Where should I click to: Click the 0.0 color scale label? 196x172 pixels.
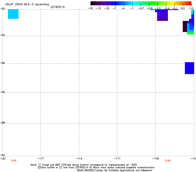point(183,8)
